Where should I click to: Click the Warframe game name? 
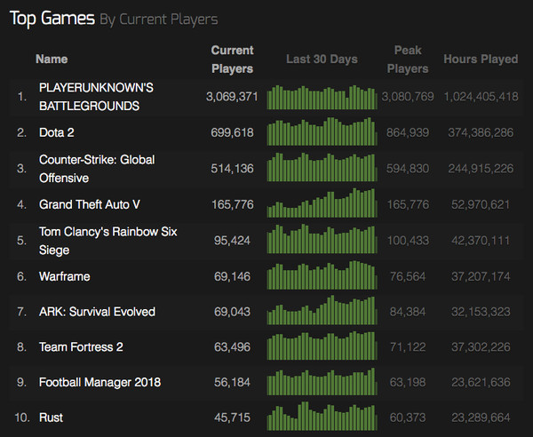[x=65, y=276]
